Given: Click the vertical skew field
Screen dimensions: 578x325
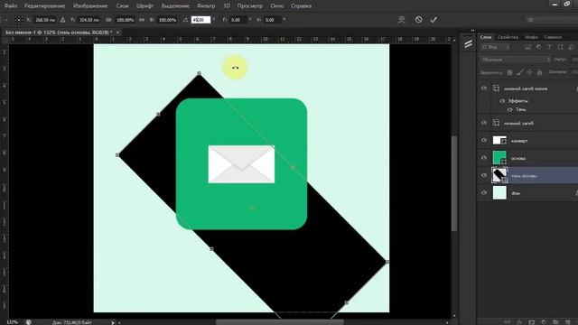Looking at the screenshot, I should click(x=273, y=20).
